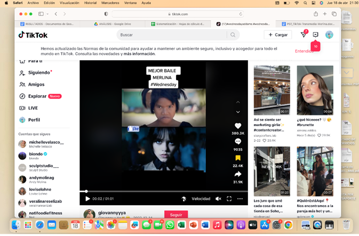The height and width of the screenshot is (236, 359).
Task: Click the share arrow on the video
Action: 238,174
